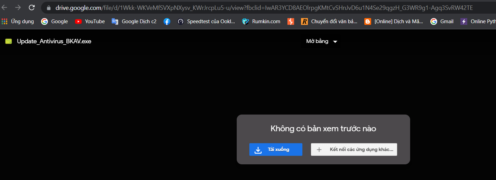This screenshot has height=180, width=496.
Task: Open the Rumkin.com bookmark
Action: 261,21
